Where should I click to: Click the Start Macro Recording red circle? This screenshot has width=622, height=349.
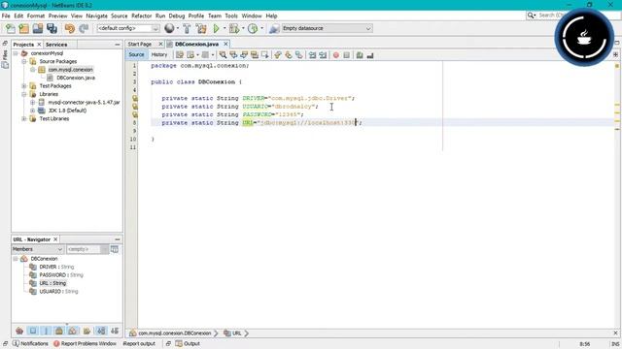click(x=336, y=55)
